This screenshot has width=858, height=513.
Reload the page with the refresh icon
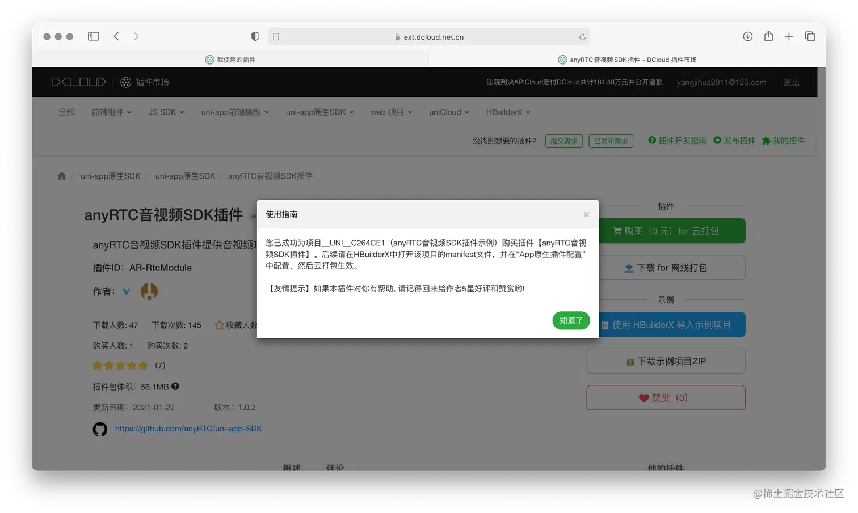point(582,37)
